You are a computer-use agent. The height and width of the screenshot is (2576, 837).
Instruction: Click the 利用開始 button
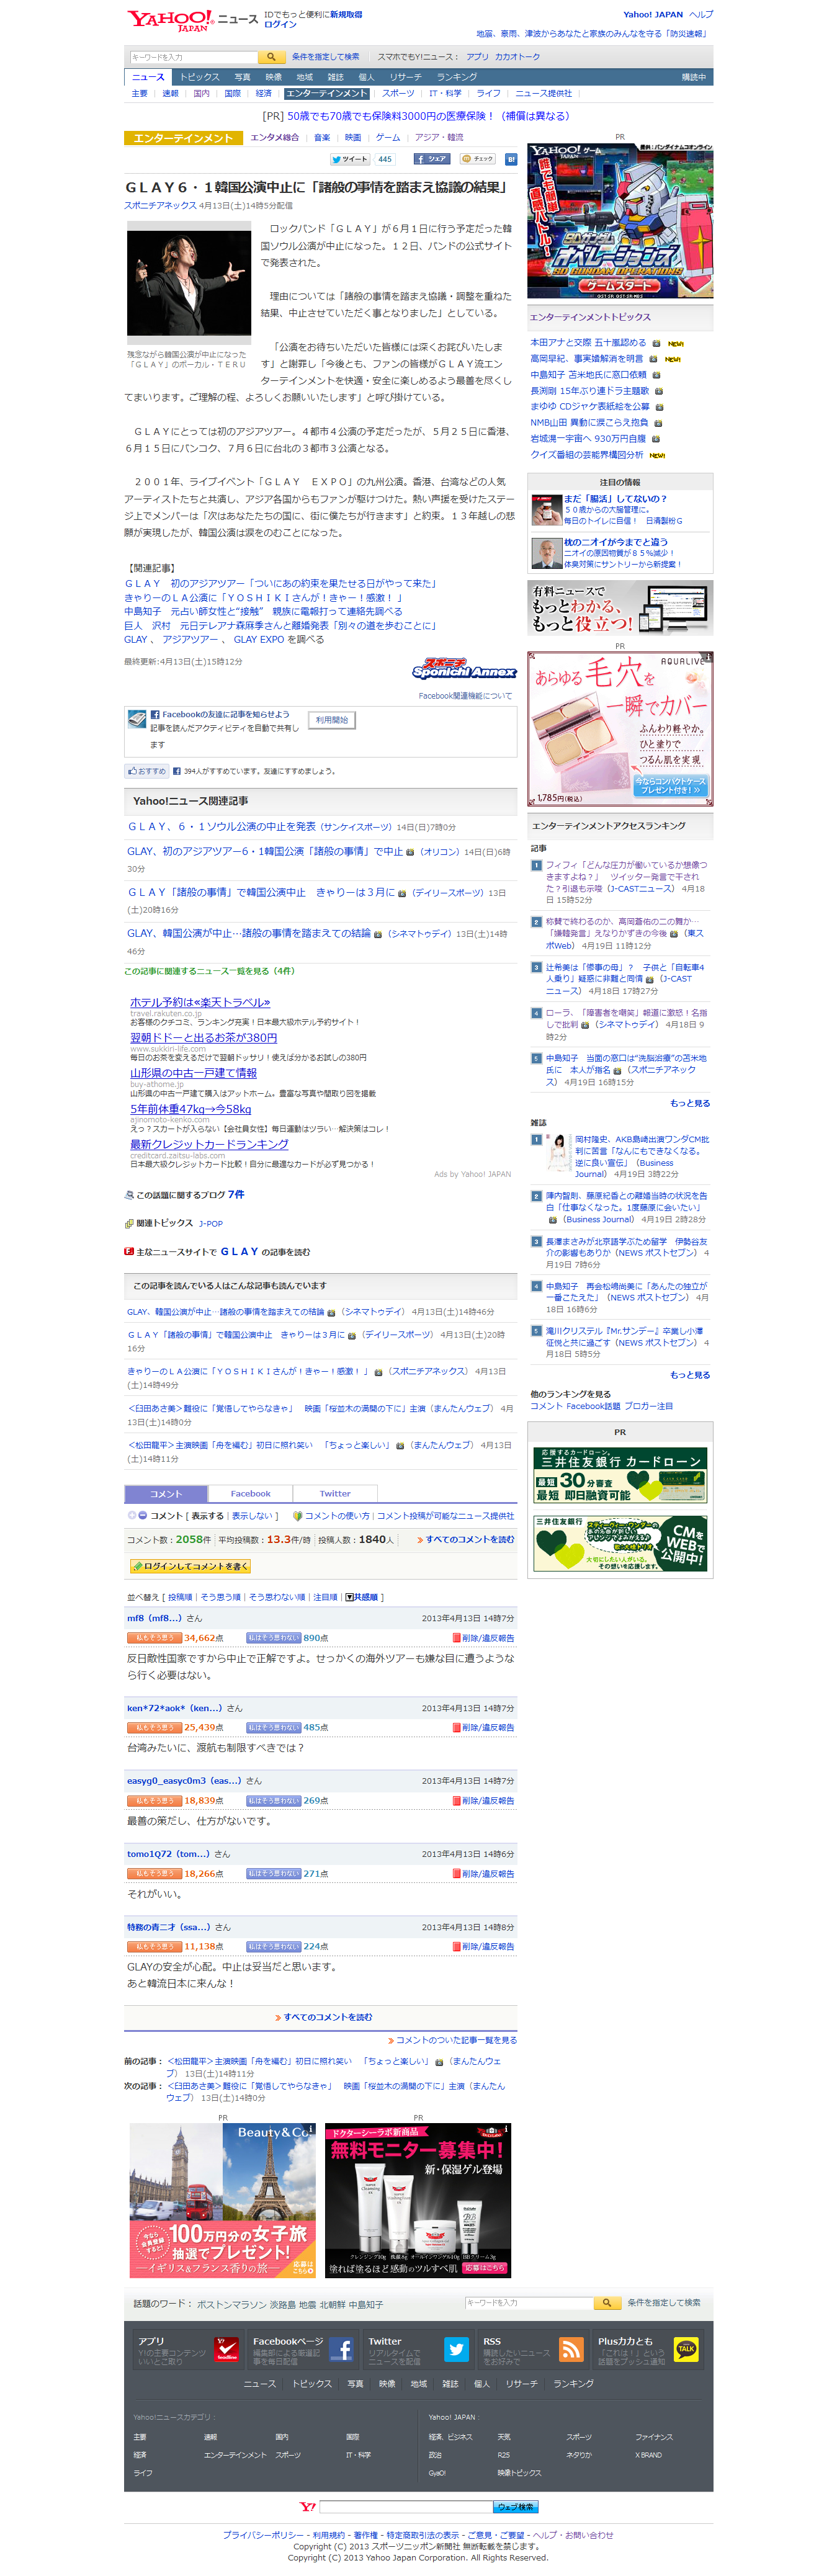point(331,720)
